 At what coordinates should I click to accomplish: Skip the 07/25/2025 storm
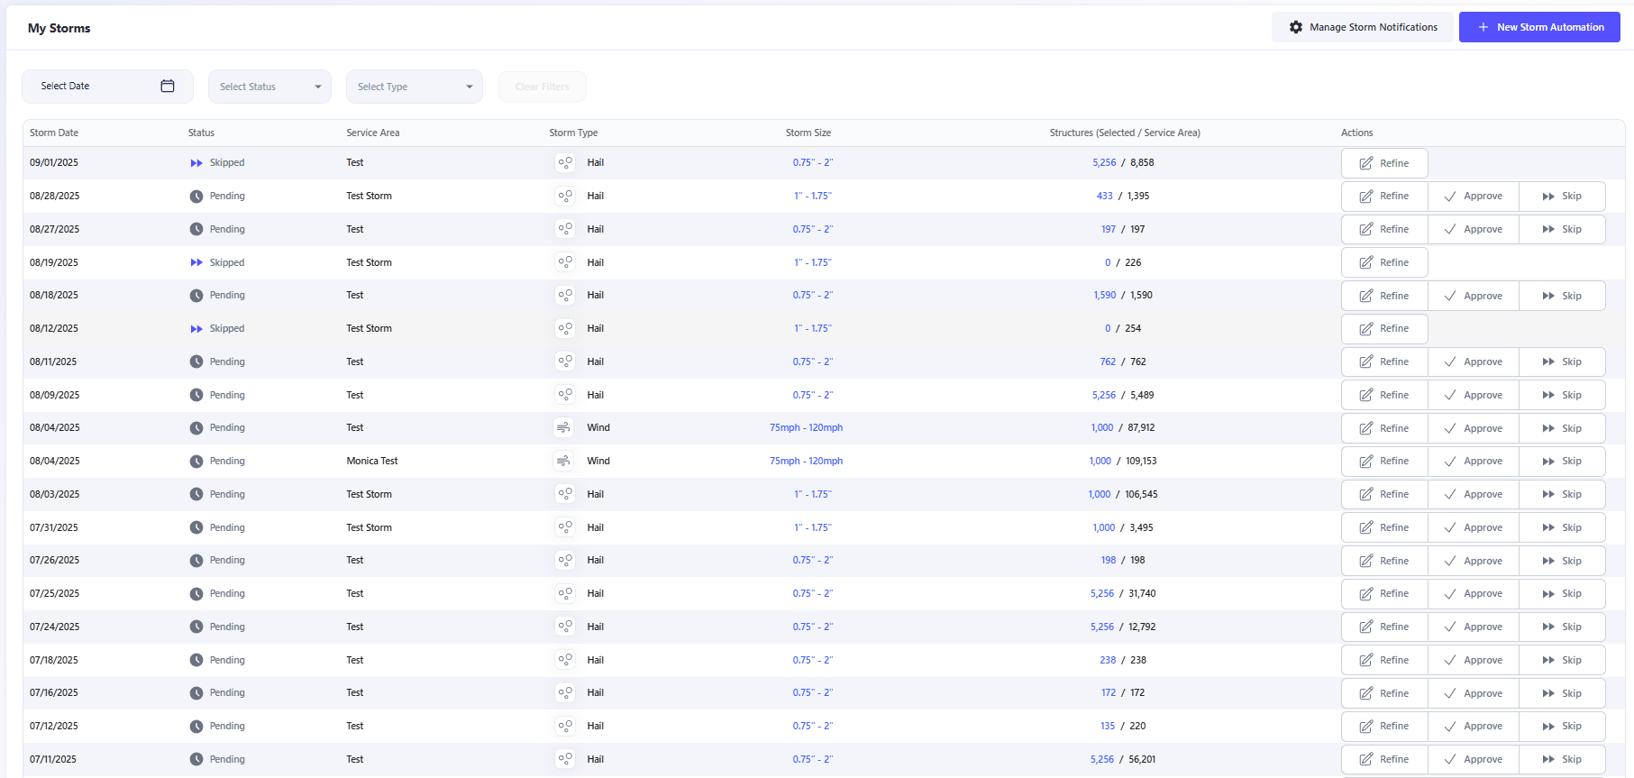(x=1562, y=593)
